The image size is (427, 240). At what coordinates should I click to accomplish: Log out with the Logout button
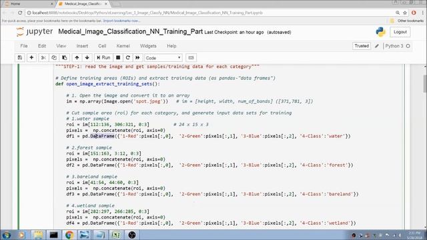(x=400, y=32)
